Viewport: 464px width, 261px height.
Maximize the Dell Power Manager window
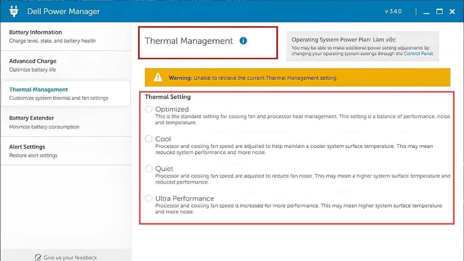(439, 12)
